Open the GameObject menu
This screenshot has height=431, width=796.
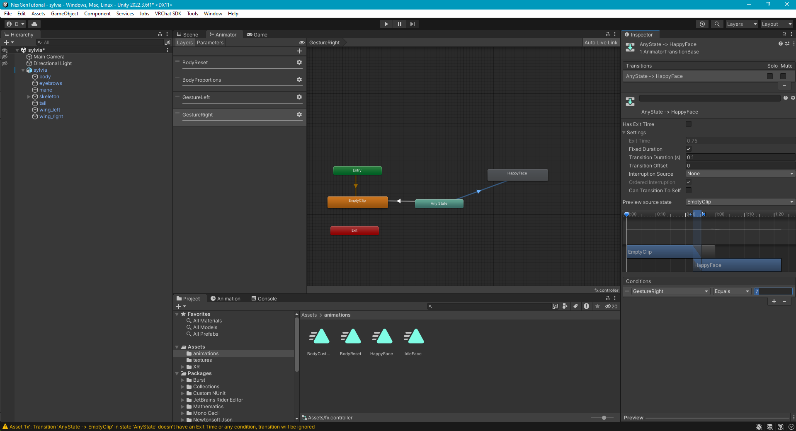click(x=65, y=14)
